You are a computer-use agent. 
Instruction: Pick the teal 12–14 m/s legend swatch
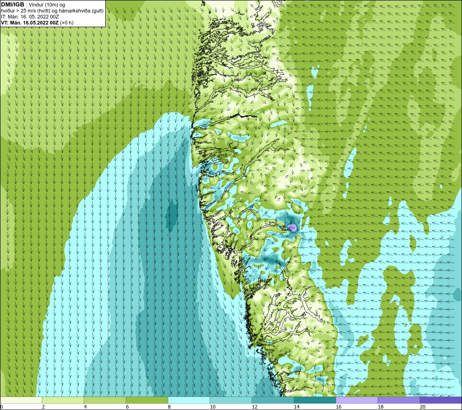point(273,400)
